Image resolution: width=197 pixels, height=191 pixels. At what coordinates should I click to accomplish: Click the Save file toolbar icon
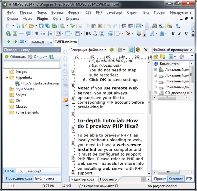[x=41, y=26]
